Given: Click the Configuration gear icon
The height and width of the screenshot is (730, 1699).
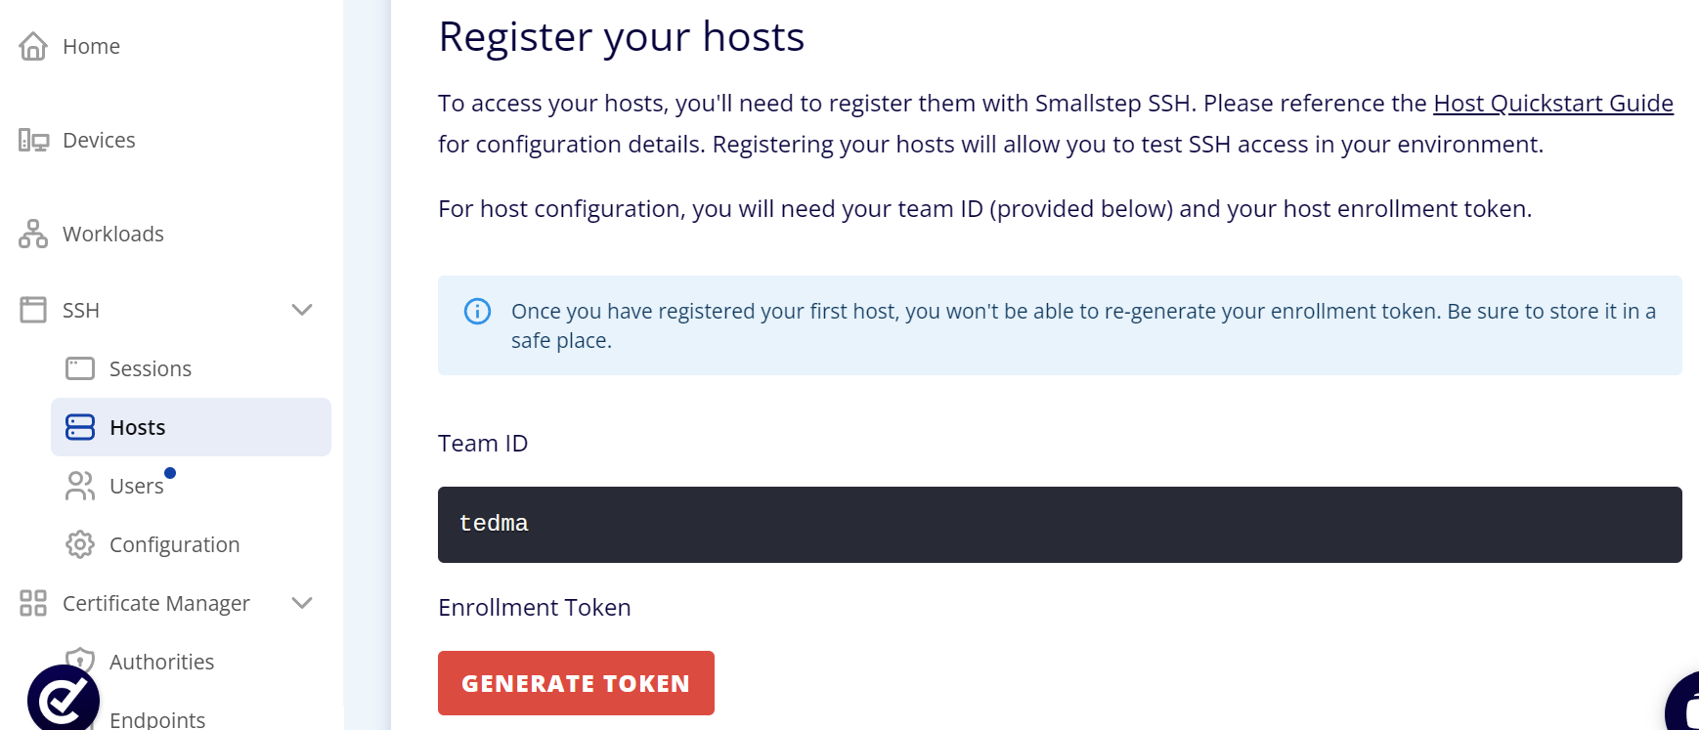Looking at the screenshot, I should point(79,544).
